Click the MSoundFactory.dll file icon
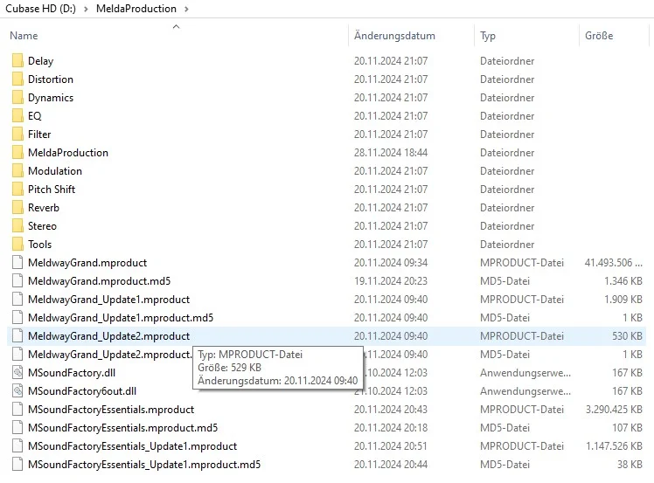654x483 pixels. click(17, 373)
